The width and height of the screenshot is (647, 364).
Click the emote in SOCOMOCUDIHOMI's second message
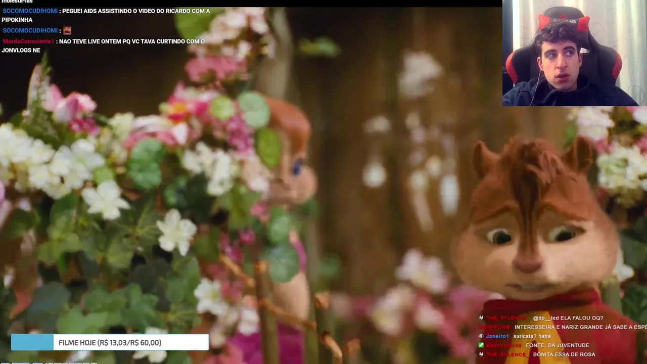click(67, 30)
